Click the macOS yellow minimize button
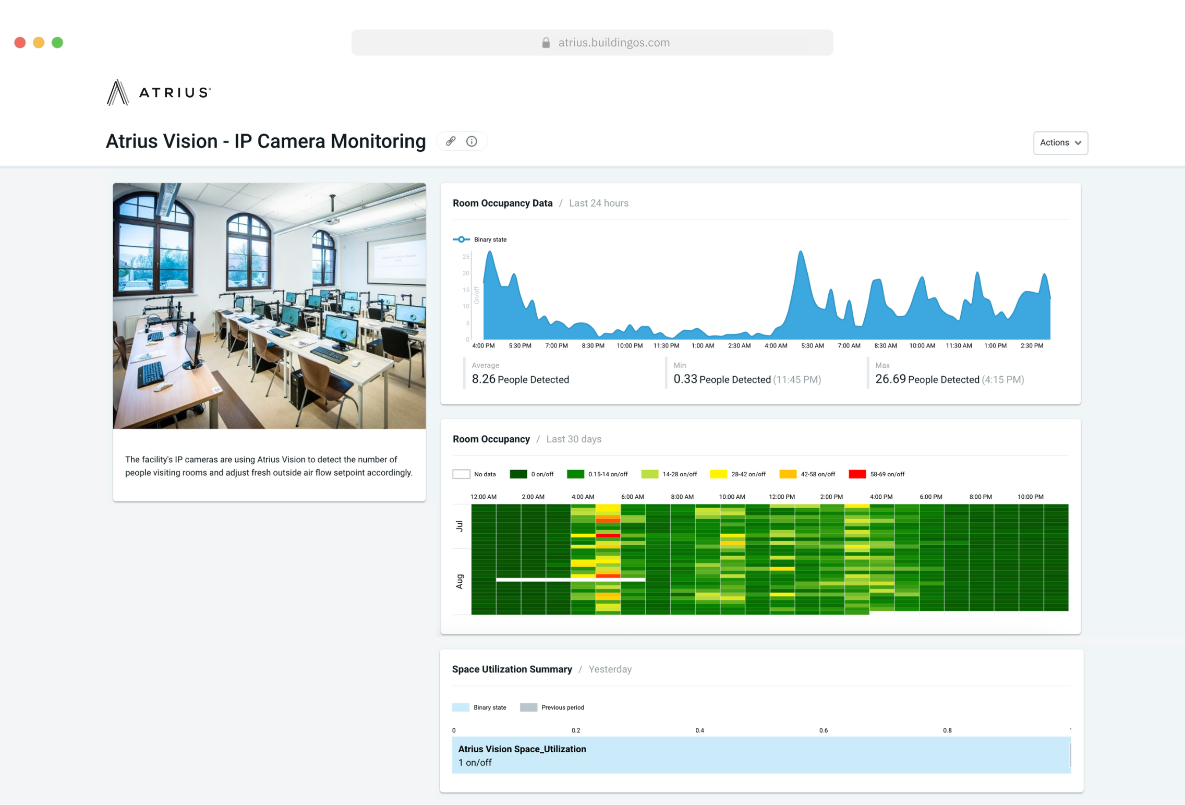 point(39,42)
